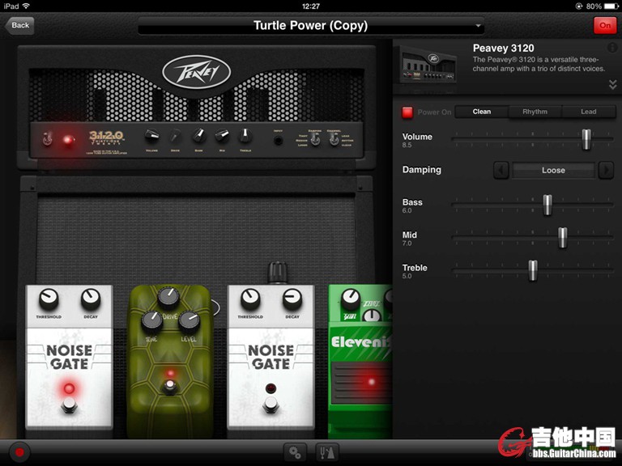
Task: Click the Mid slider handle
Action: tap(563, 238)
